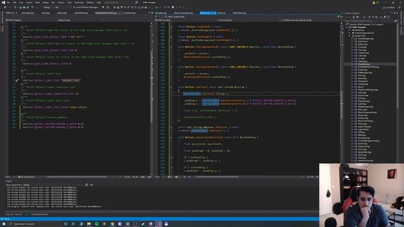This screenshot has width=404, height=227.
Task: Pin the Button.cpp tab
Action: coord(212,13)
